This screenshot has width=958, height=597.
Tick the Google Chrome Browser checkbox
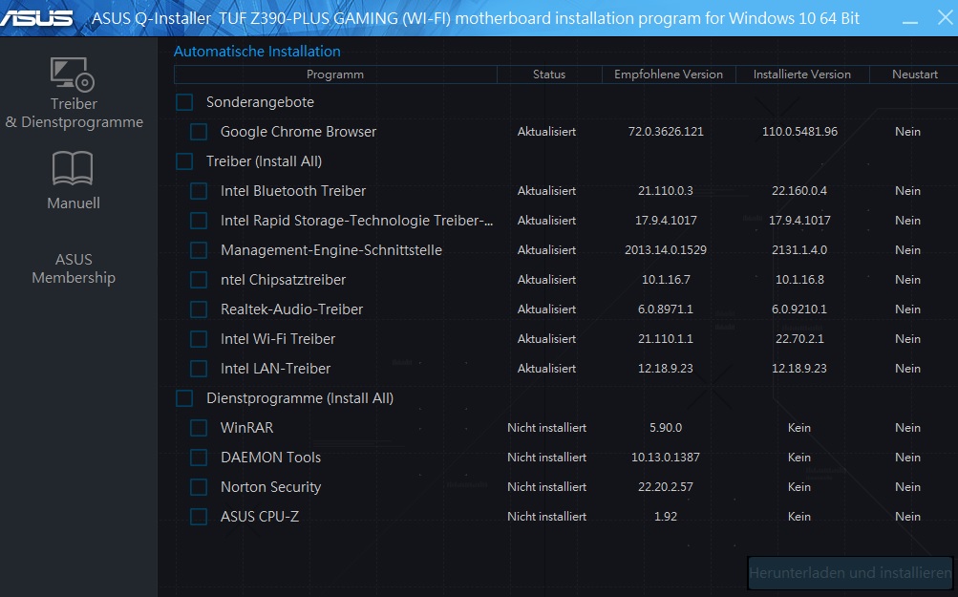point(199,132)
